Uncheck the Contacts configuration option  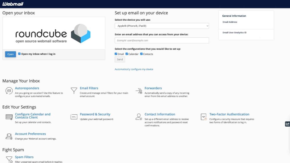(141, 54)
